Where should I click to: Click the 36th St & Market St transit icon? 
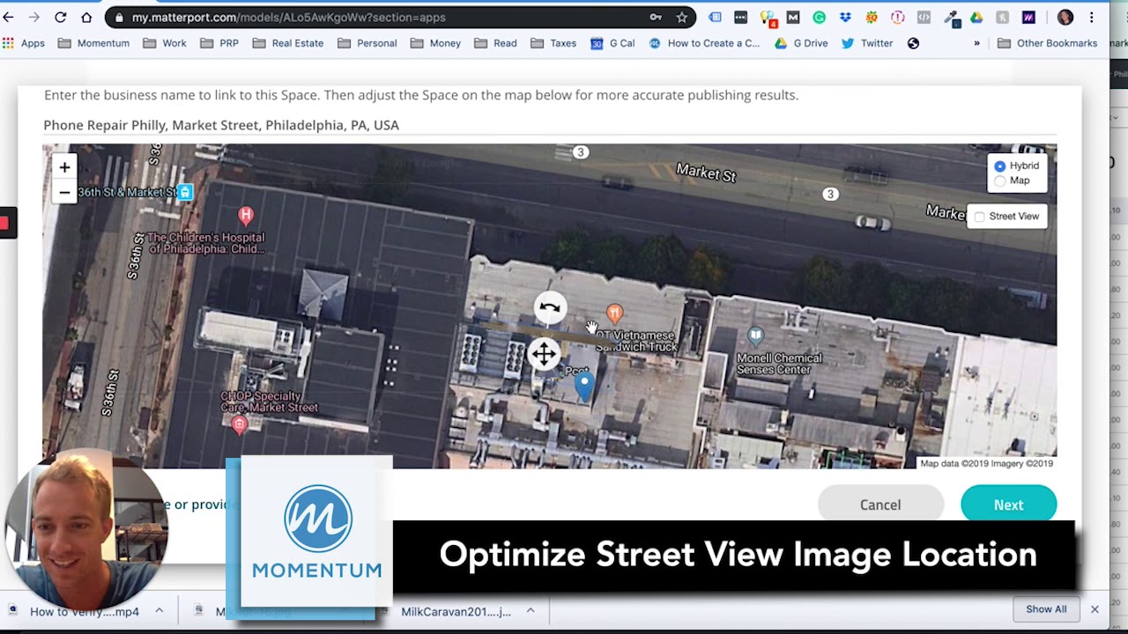184,192
